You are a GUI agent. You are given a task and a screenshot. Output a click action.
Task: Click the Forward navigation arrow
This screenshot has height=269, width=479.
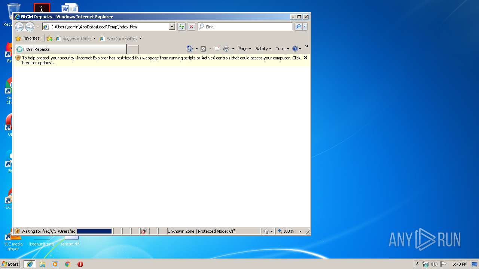[30, 27]
